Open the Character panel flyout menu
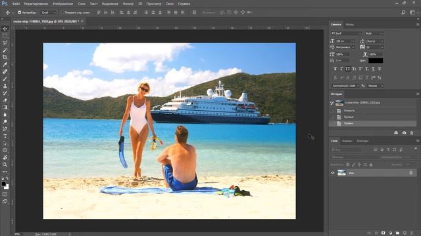This screenshot has width=421, height=236. tap(418, 24)
